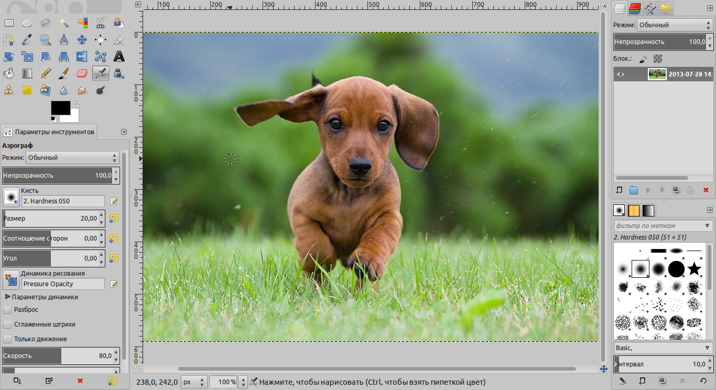Delete layer with red X button

[x=706, y=190]
